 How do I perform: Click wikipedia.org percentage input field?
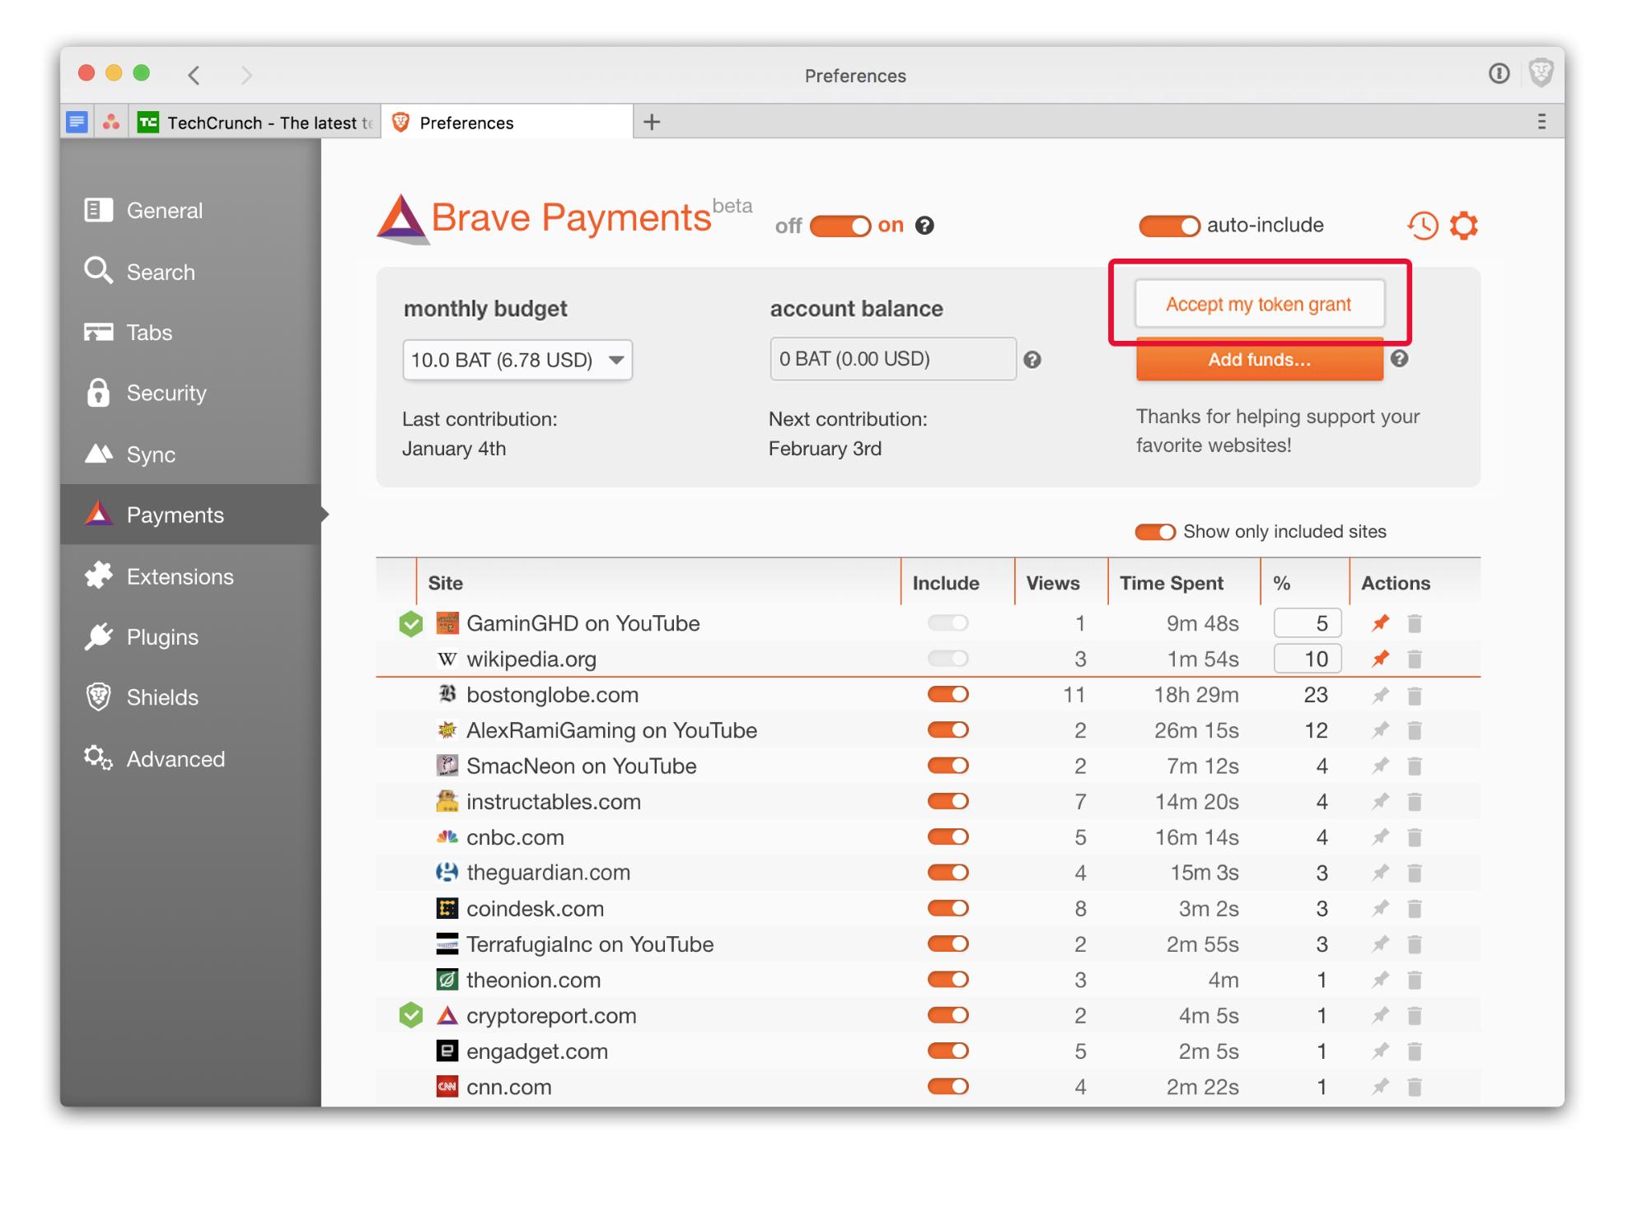click(x=1308, y=659)
